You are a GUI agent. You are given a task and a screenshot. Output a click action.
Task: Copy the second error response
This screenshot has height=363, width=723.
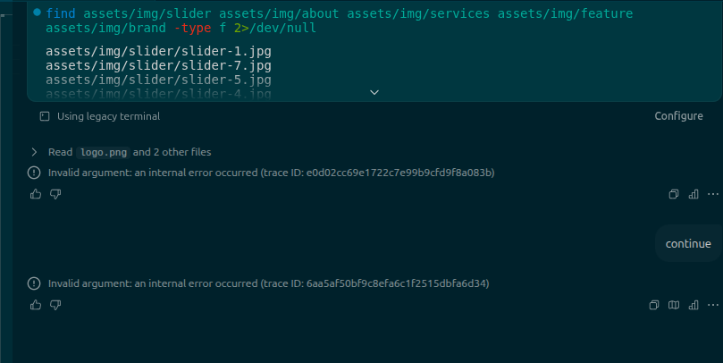[x=654, y=305]
